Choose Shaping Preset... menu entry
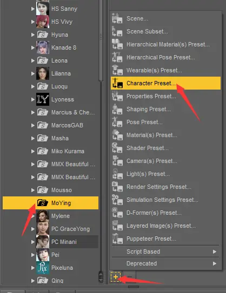This screenshot has height=293, width=226. tap(165, 109)
